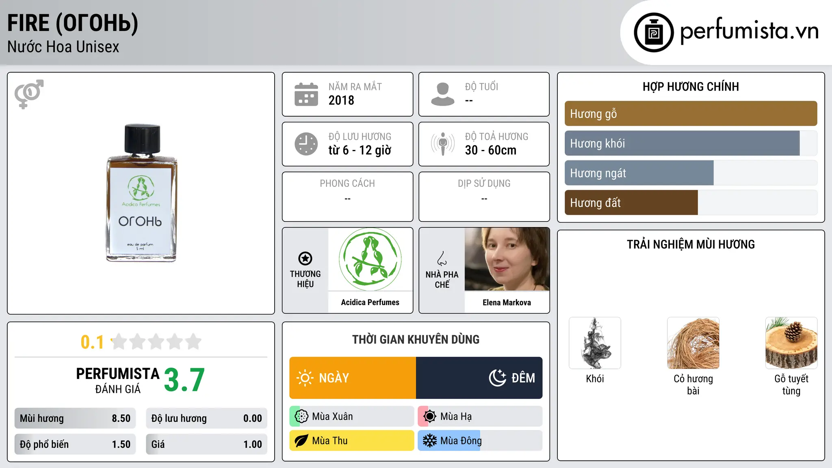Image resolution: width=832 pixels, height=468 pixels.
Task: Click the Khói note label
Action: pyautogui.click(x=595, y=379)
